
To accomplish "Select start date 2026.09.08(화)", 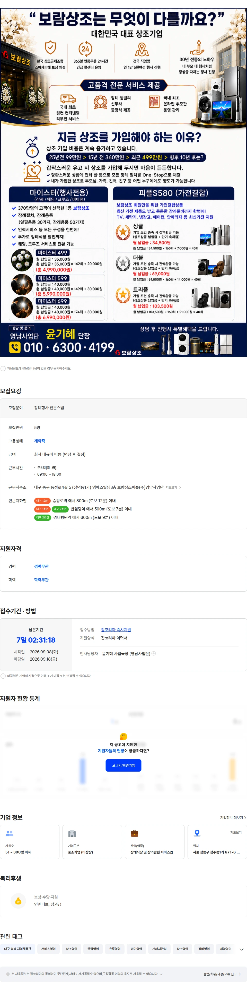I will click(x=44, y=652).
